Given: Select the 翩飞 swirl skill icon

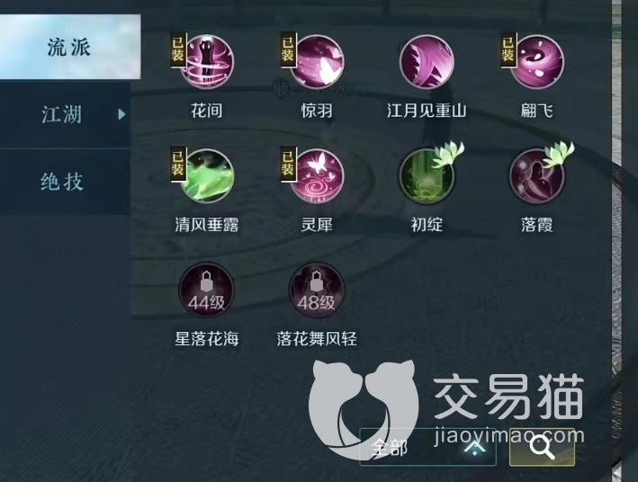Looking at the screenshot, I should (537, 62).
